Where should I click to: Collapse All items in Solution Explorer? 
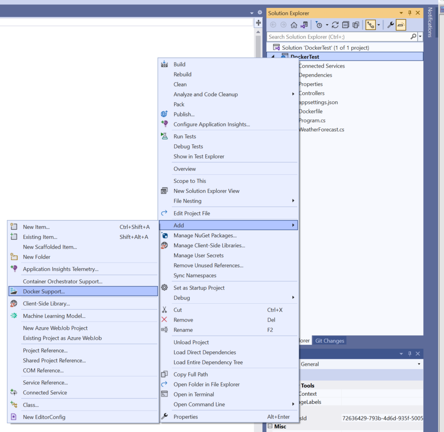(346, 25)
